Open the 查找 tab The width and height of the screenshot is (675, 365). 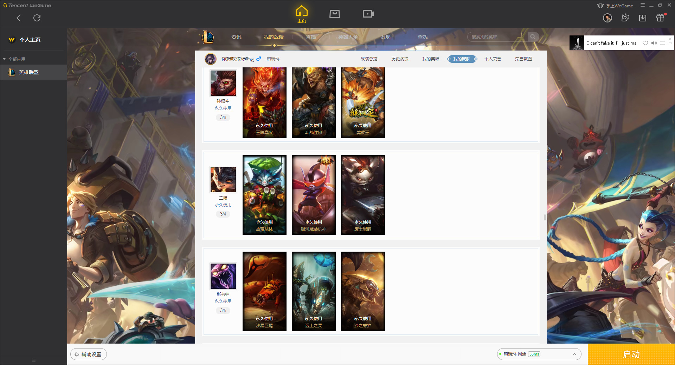423,37
